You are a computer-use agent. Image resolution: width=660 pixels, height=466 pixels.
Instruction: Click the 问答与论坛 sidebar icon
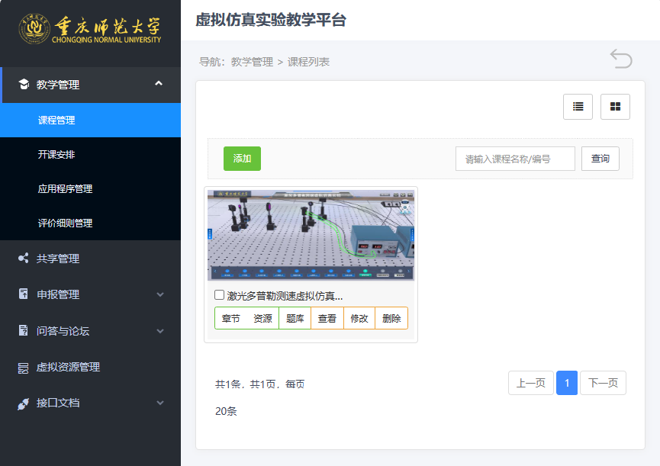pos(23,331)
